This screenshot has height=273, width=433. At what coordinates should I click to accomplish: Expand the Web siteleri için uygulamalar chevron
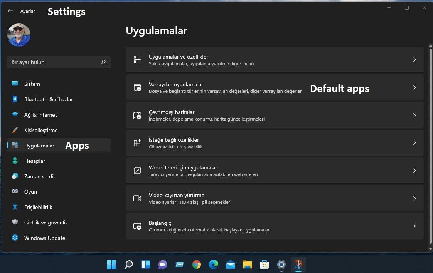414,171
